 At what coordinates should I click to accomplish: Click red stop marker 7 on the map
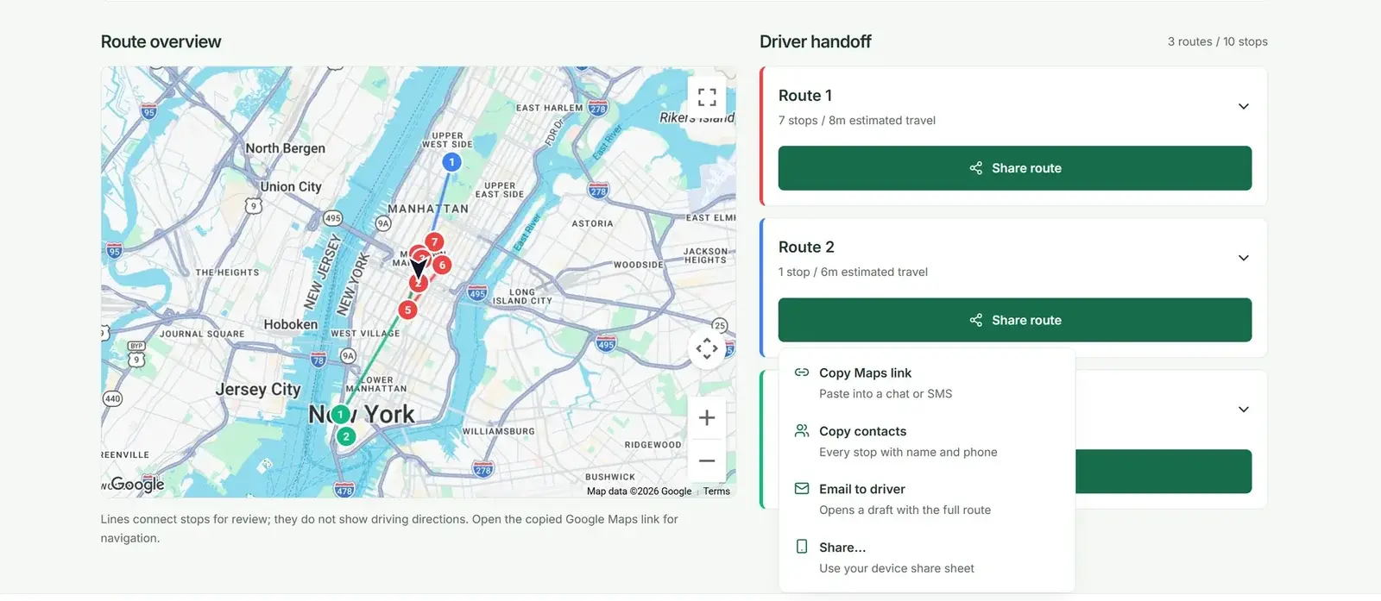(435, 242)
